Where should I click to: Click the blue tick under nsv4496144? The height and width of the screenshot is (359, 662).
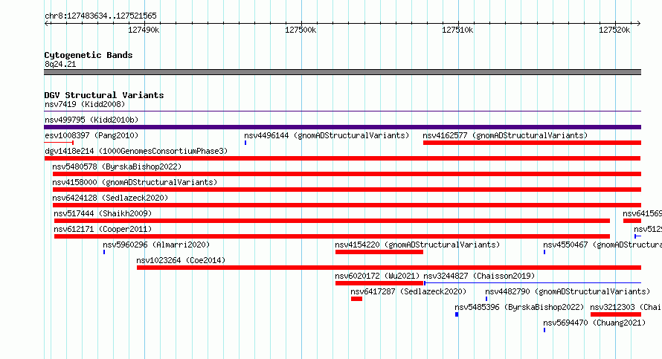pos(245,143)
